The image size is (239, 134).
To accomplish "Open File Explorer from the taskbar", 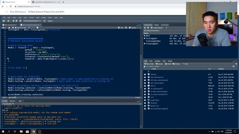I will tap(21, 131).
